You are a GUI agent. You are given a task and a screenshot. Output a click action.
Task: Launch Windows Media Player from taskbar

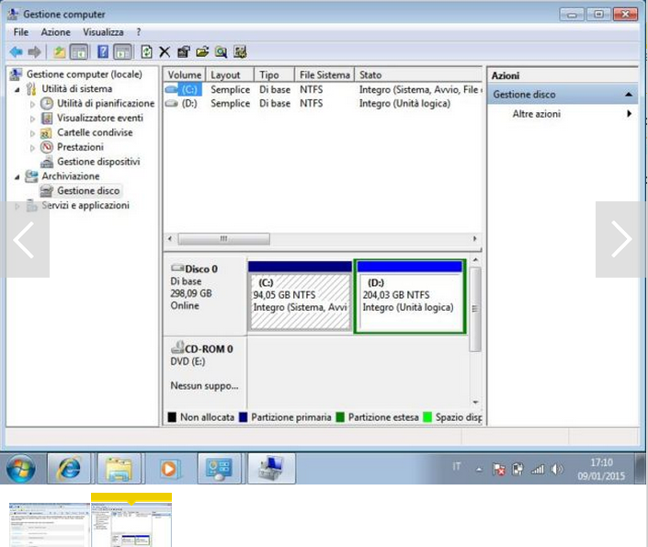click(169, 469)
